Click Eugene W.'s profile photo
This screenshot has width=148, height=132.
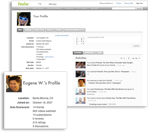(x=14, y=84)
